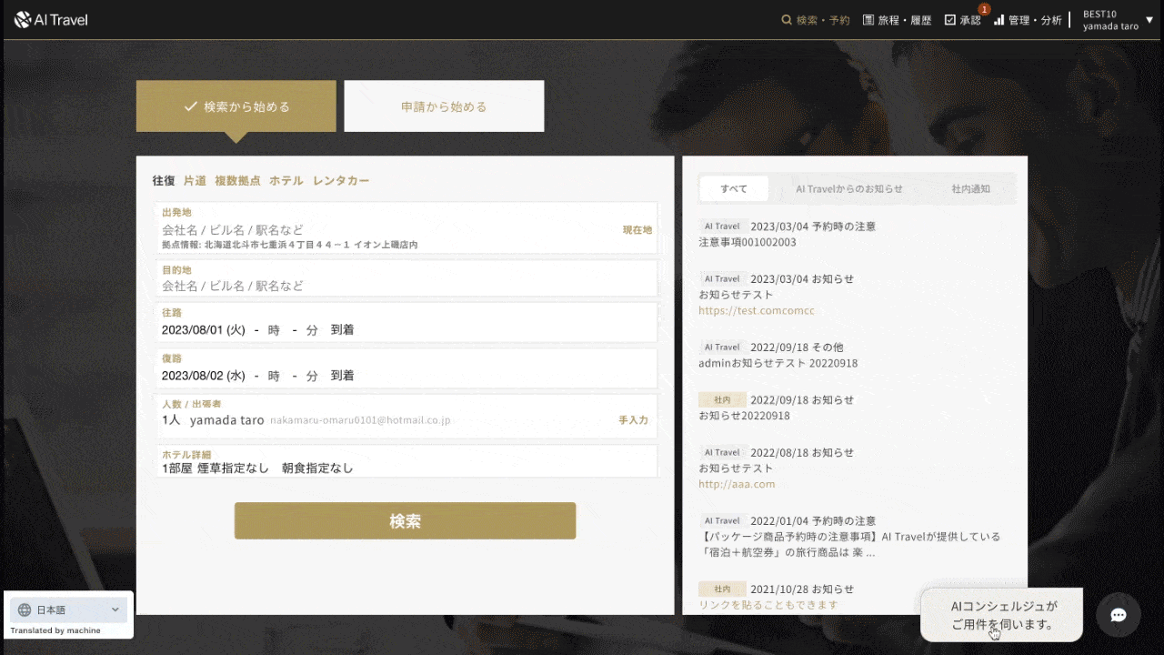
Task: Show the 社内通知 notifications tab
Action: 970,189
